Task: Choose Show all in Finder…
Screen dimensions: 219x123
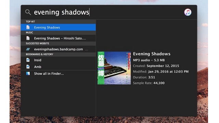Action: tap(58, 74)
